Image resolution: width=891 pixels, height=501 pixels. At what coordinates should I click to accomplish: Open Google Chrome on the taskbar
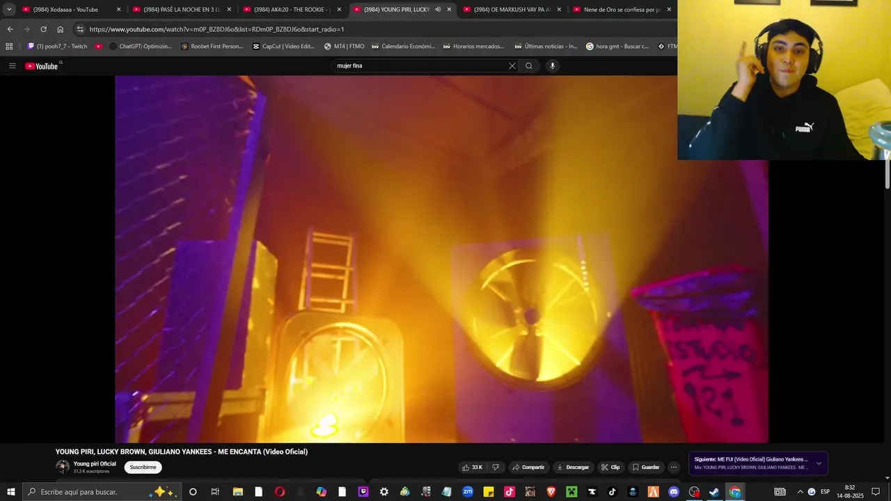click(x=735, y=492)
